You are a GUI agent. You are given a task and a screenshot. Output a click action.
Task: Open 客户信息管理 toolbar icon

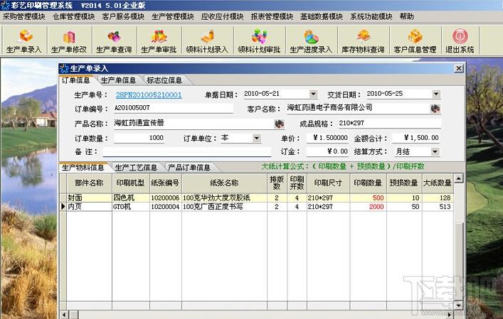pos(415,40)
